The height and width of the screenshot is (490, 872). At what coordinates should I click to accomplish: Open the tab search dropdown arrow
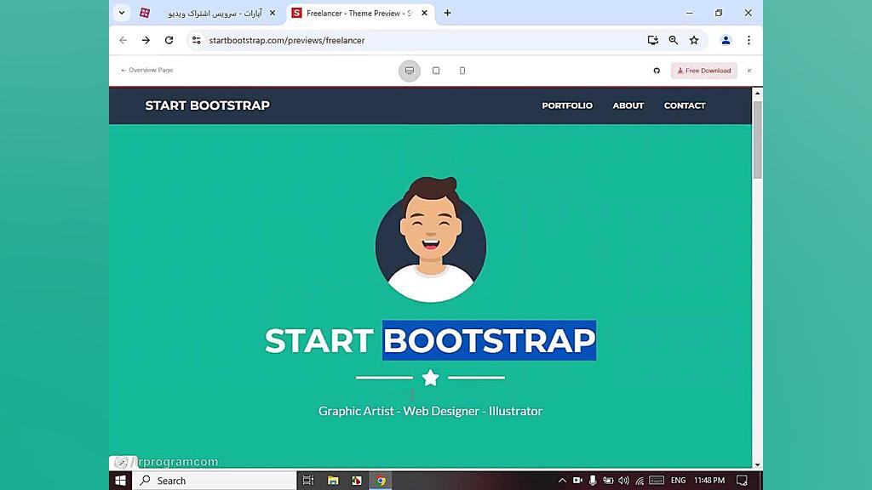point(121,13)
